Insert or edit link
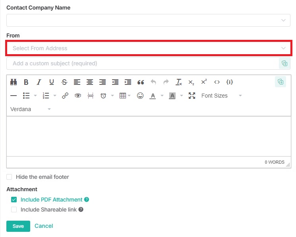 (65, 96)
